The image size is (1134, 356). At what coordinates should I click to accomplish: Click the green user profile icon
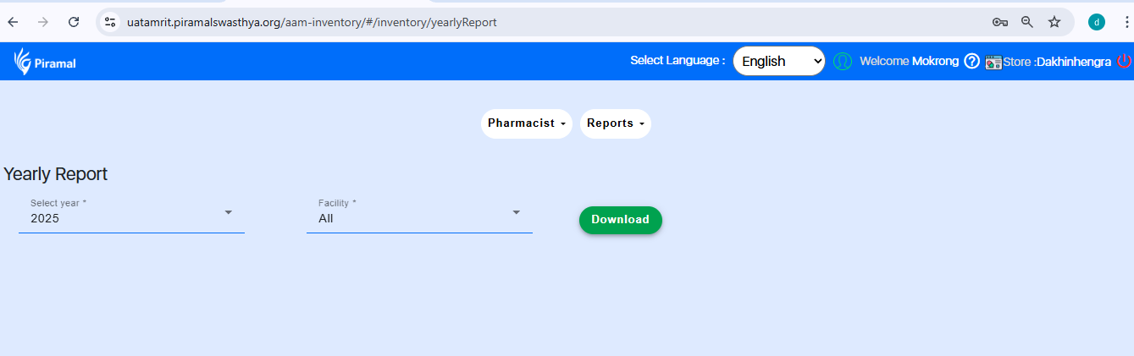[x=842, y=61]
